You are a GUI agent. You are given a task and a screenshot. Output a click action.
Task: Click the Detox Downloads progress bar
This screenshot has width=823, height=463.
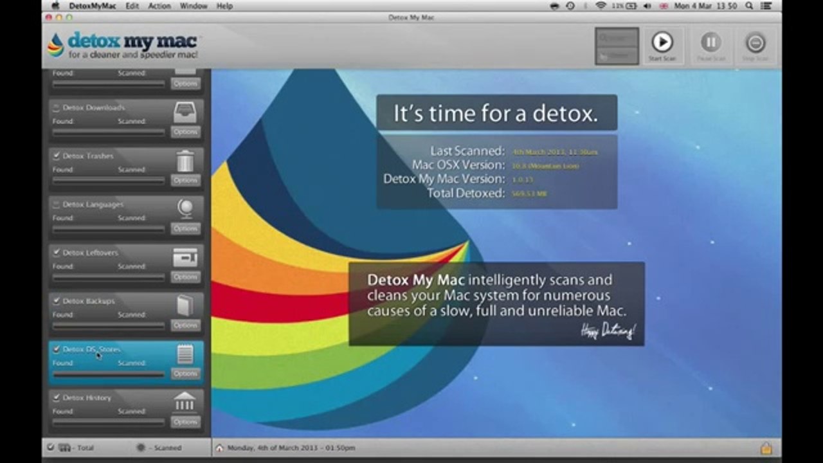click(109, 132)
